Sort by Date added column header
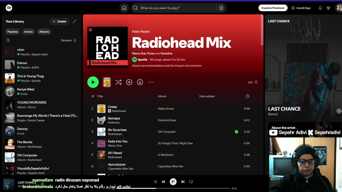 click(x=207, y=96)
